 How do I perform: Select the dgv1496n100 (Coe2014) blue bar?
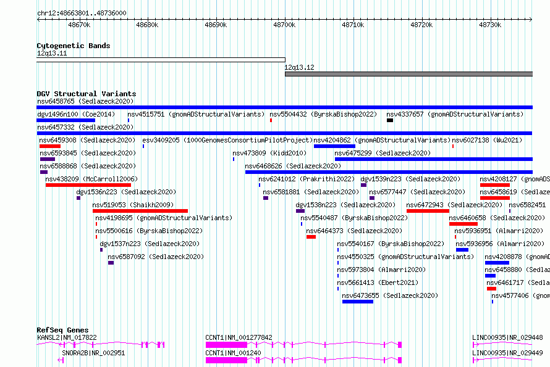(x=66, y=120)
